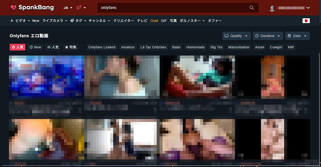321x167 pixels.
Task: Open the オファー page
Action: pyautogui.click(x=215, y=21)
